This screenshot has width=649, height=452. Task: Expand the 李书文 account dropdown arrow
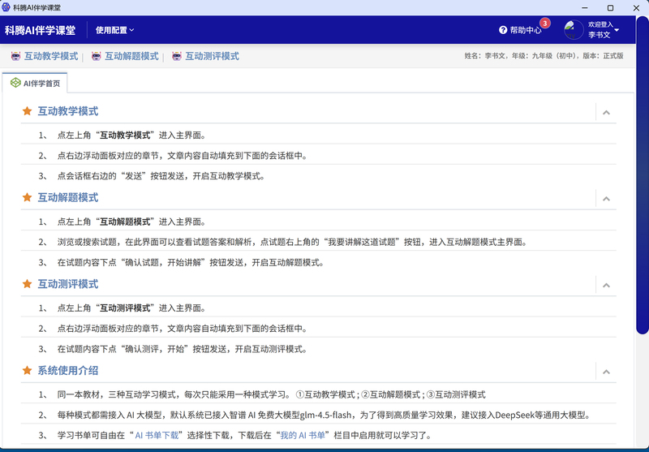click(x=617, y=31)
